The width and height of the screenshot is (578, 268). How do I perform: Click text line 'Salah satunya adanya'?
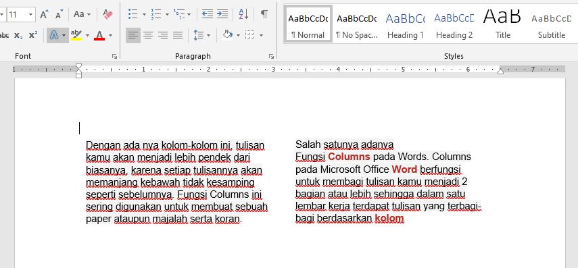(344, 144)
